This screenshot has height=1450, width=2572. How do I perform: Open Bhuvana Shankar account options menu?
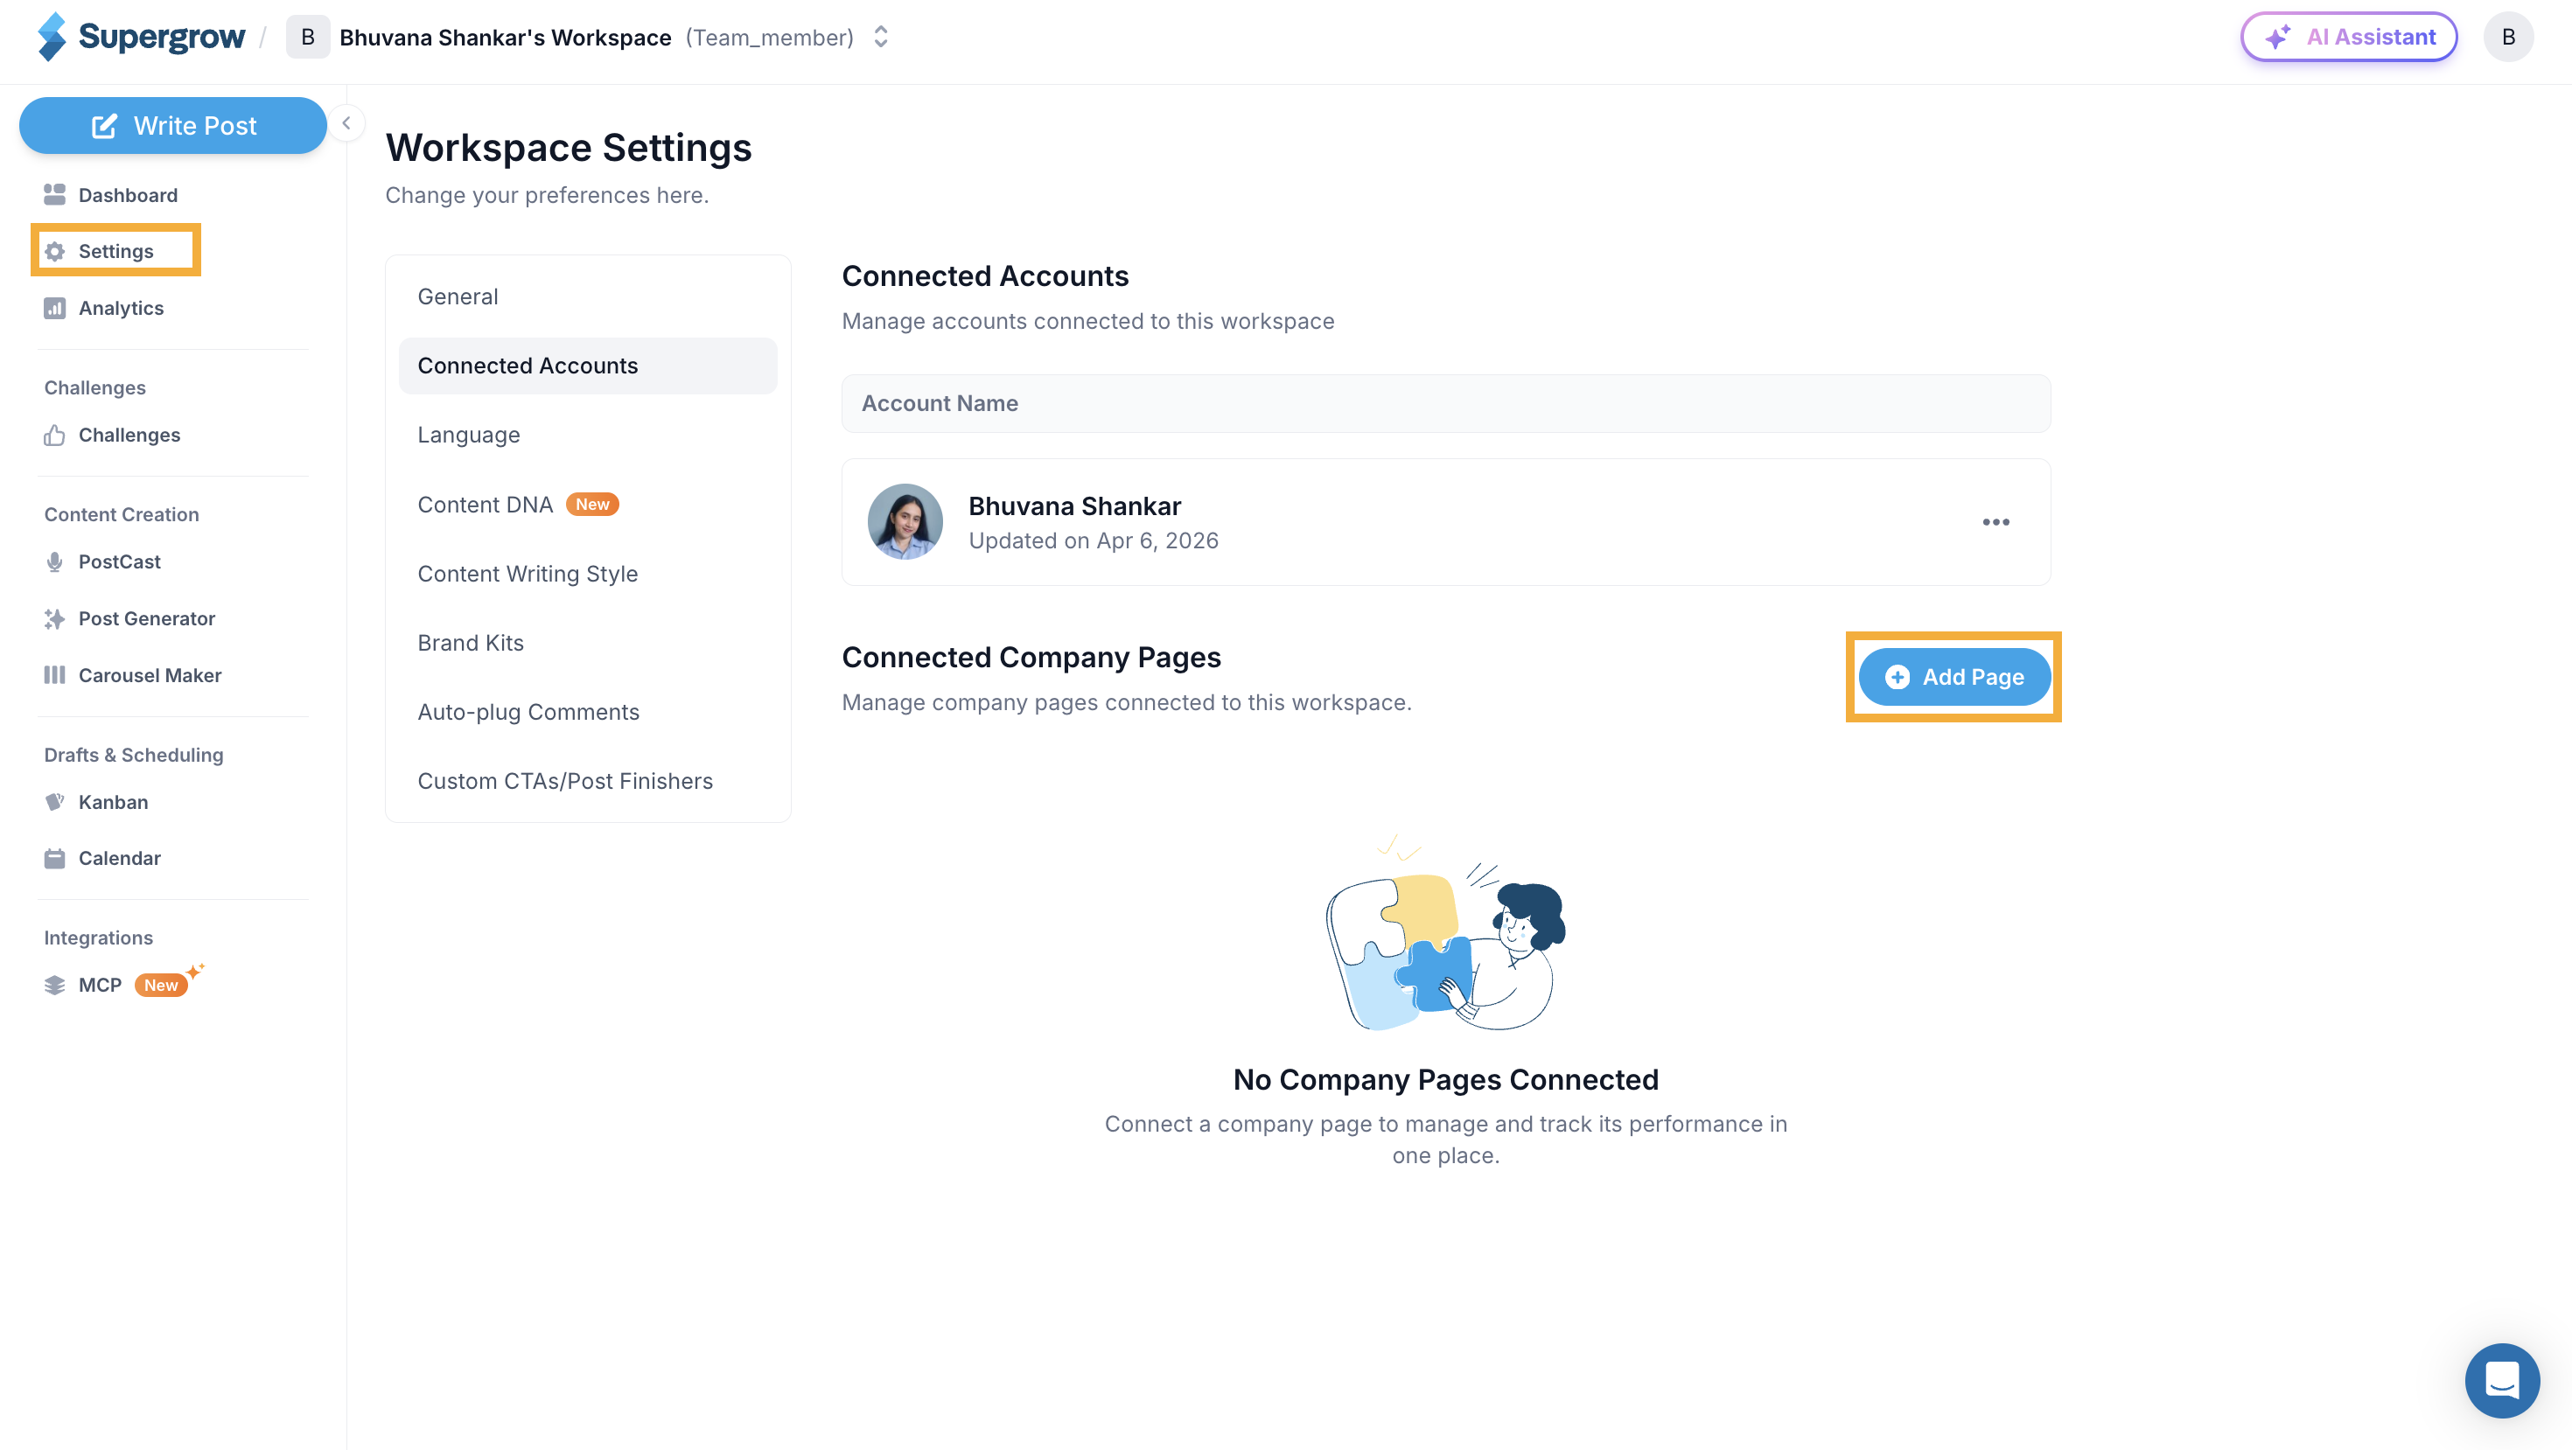[1995, 522]
